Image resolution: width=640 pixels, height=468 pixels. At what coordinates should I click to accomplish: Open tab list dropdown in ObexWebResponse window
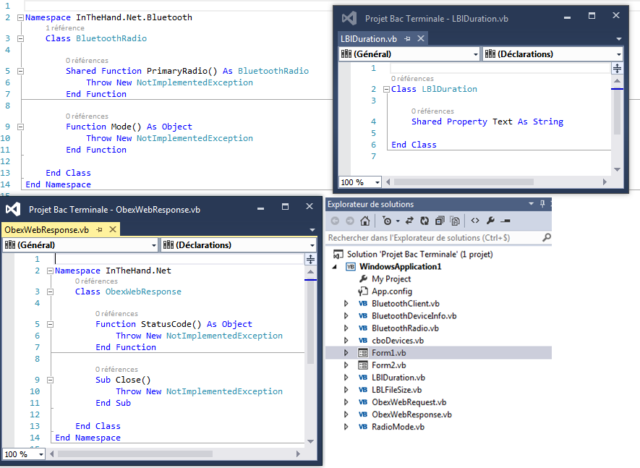tap(312, 230)
